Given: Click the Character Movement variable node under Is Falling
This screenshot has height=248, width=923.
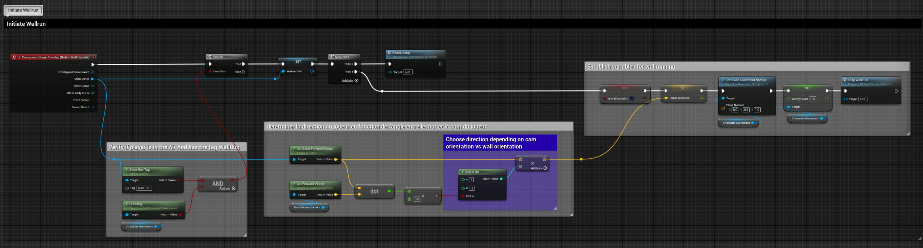Looking at the screenshot, I should (x=141, y=227).
